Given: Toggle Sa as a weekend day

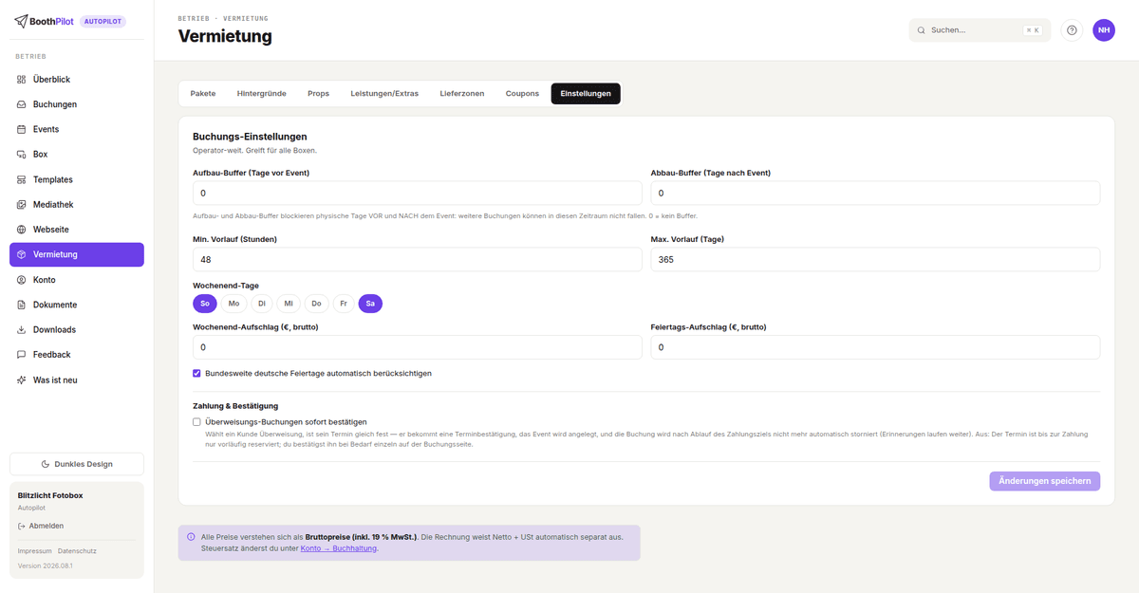Looking at the screenshot, I should tap(370, 304).
